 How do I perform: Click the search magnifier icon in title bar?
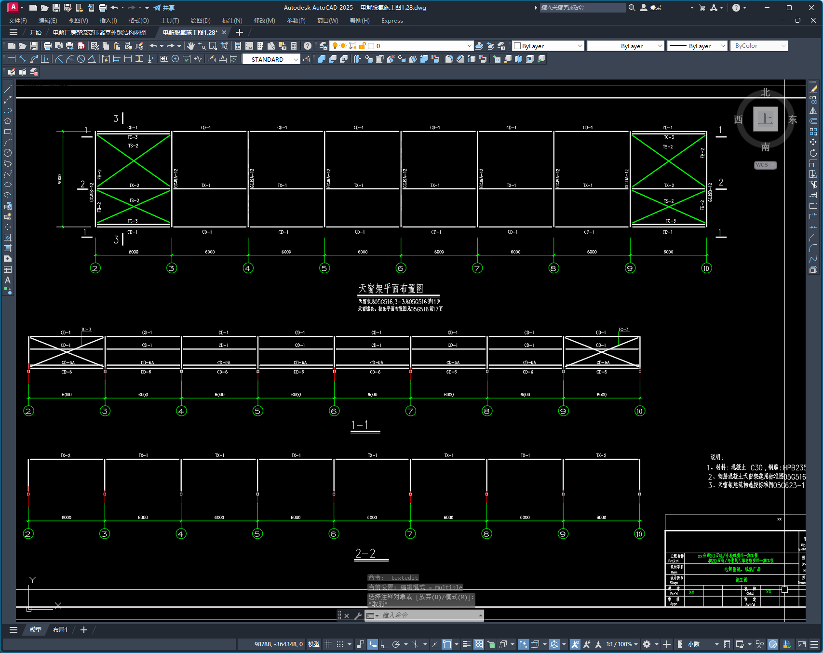[x=632, y=8]
